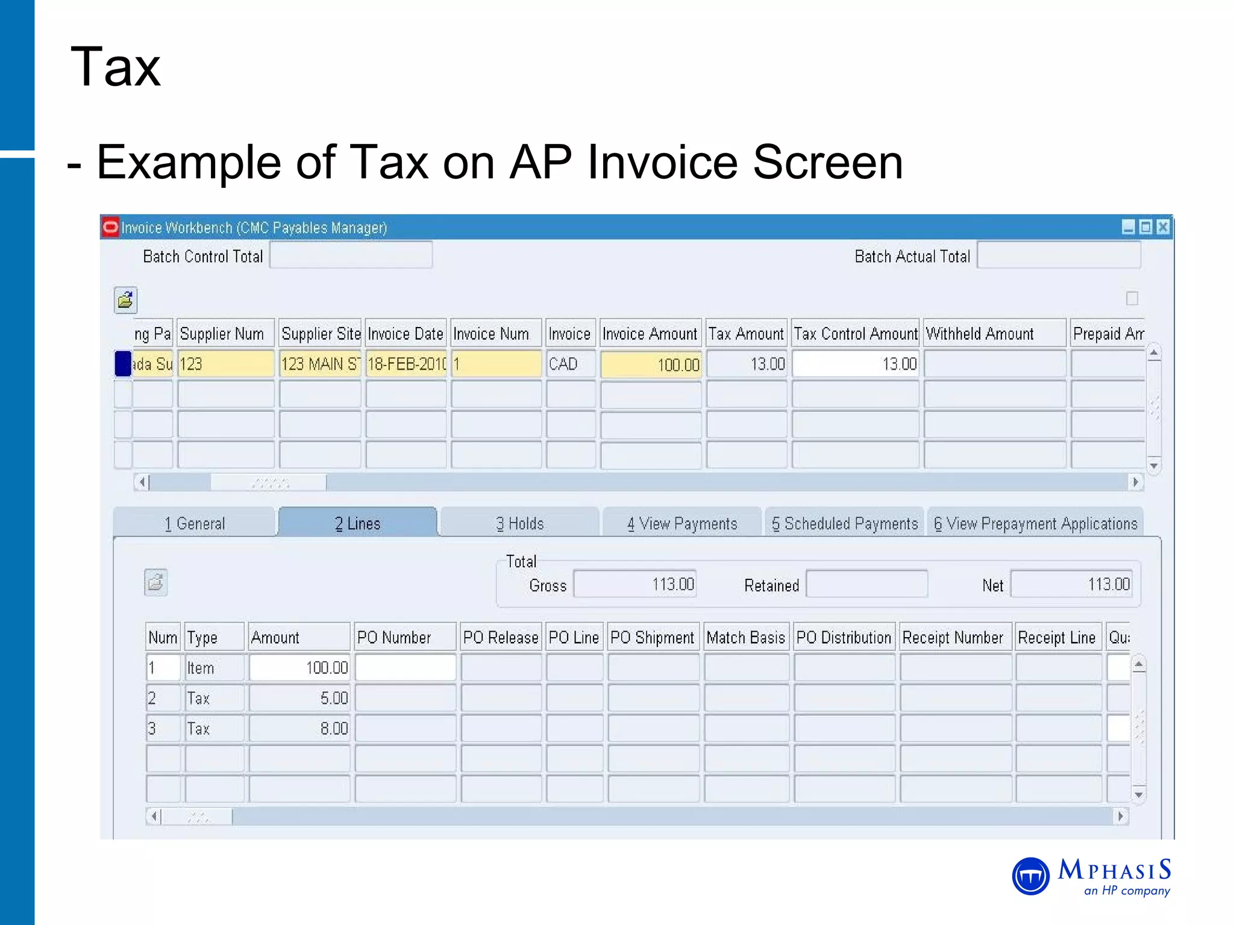
Task: Click the PO Distribution column header
Action: pos(845,637)
